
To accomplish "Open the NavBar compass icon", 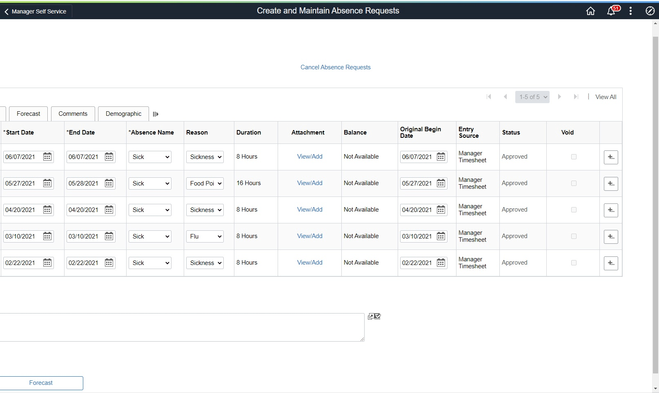I will [x=650, y=11].
